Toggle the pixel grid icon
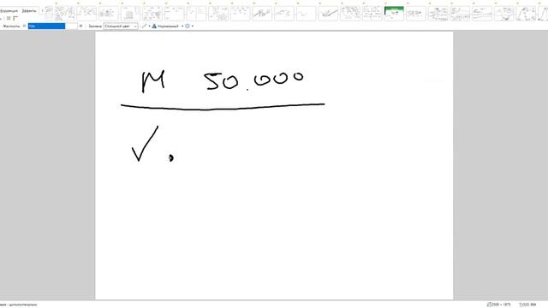The height and width of the screenshot is (308, 548). click(x=9, y=18)
